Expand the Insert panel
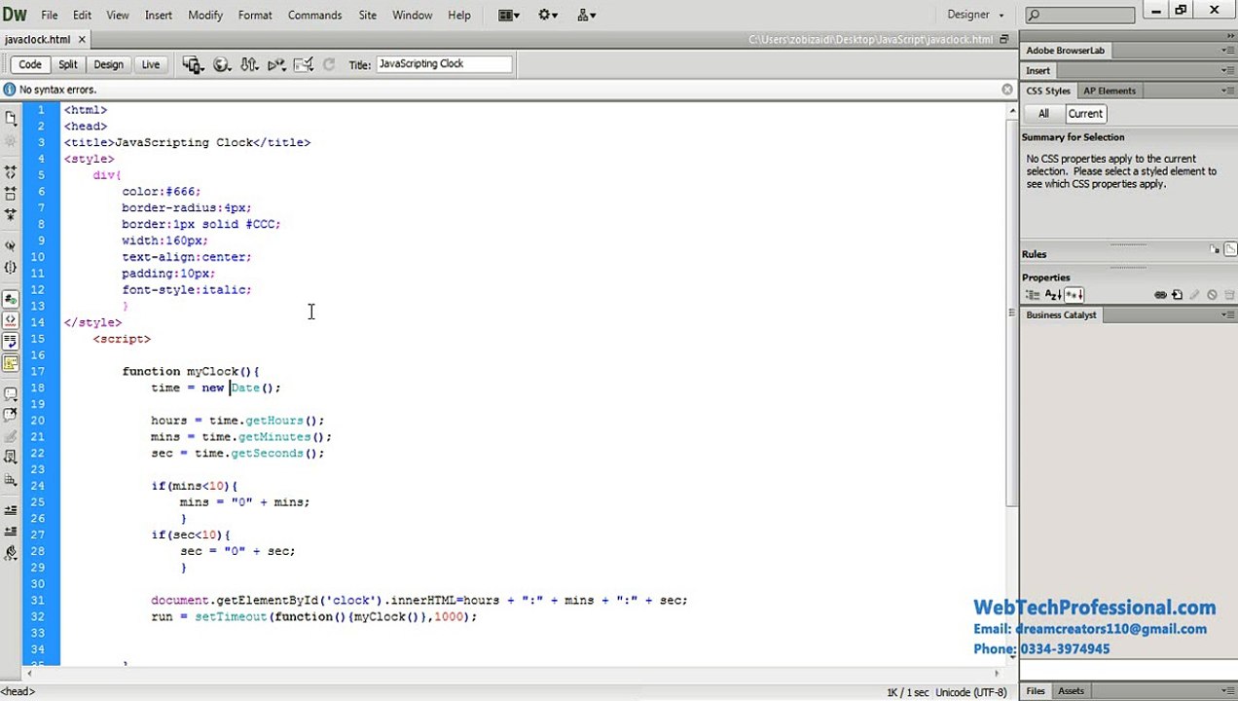The height and width of the screenshot is (701, 1238). [x=1038, y=70]
